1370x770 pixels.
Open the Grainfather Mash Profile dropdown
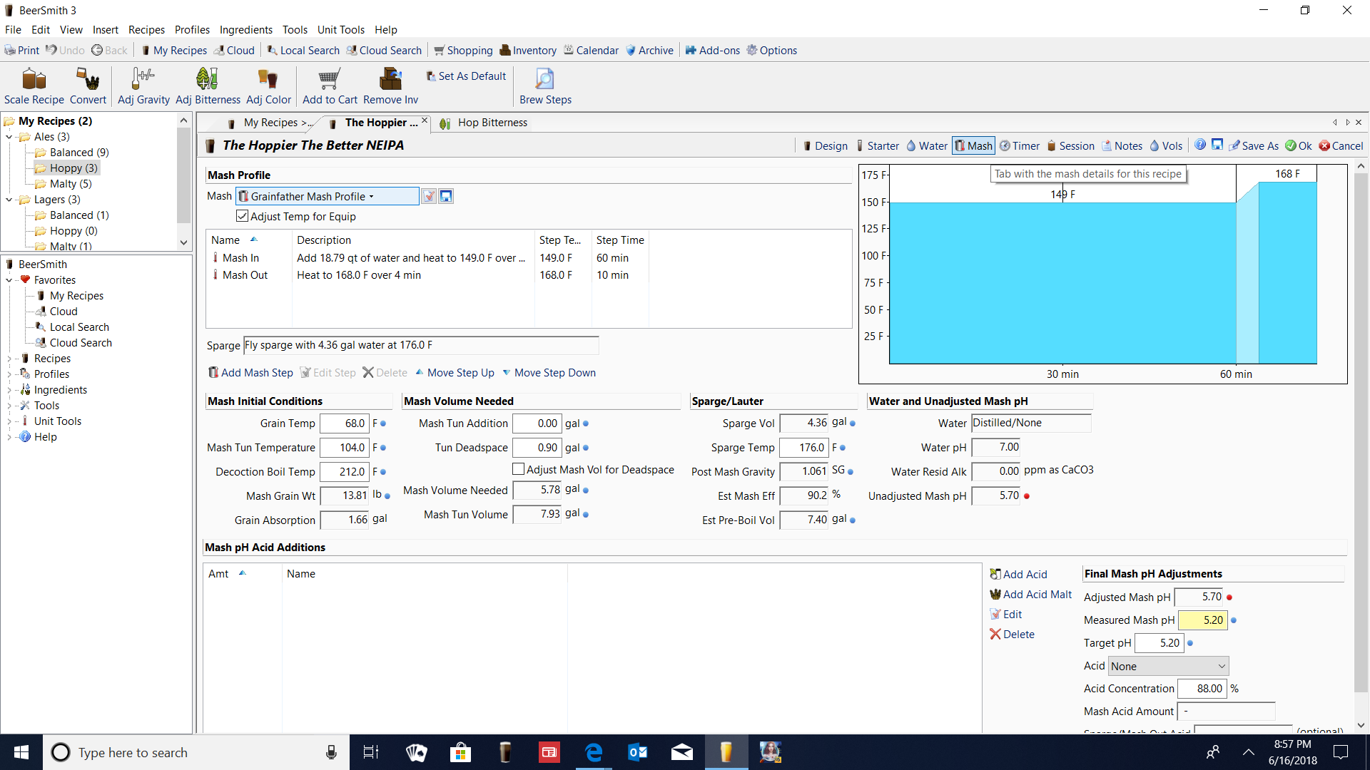(328, 197)
